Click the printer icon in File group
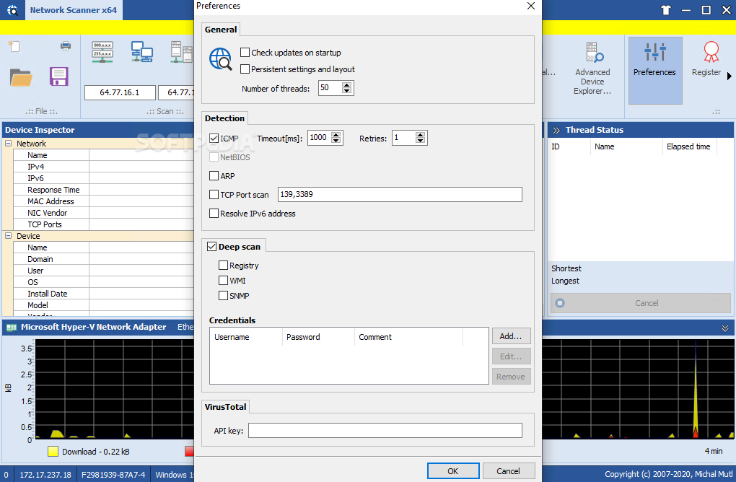736x482 pixels. [66, 46]
